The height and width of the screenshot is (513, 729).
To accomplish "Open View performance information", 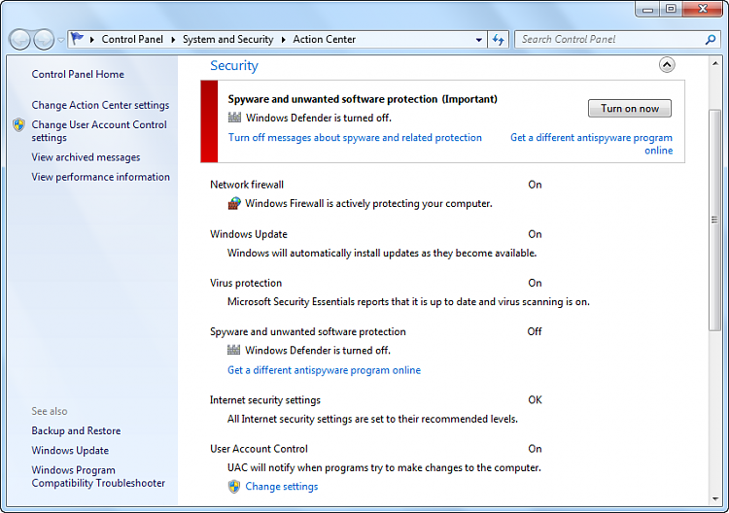I will 100,177.
